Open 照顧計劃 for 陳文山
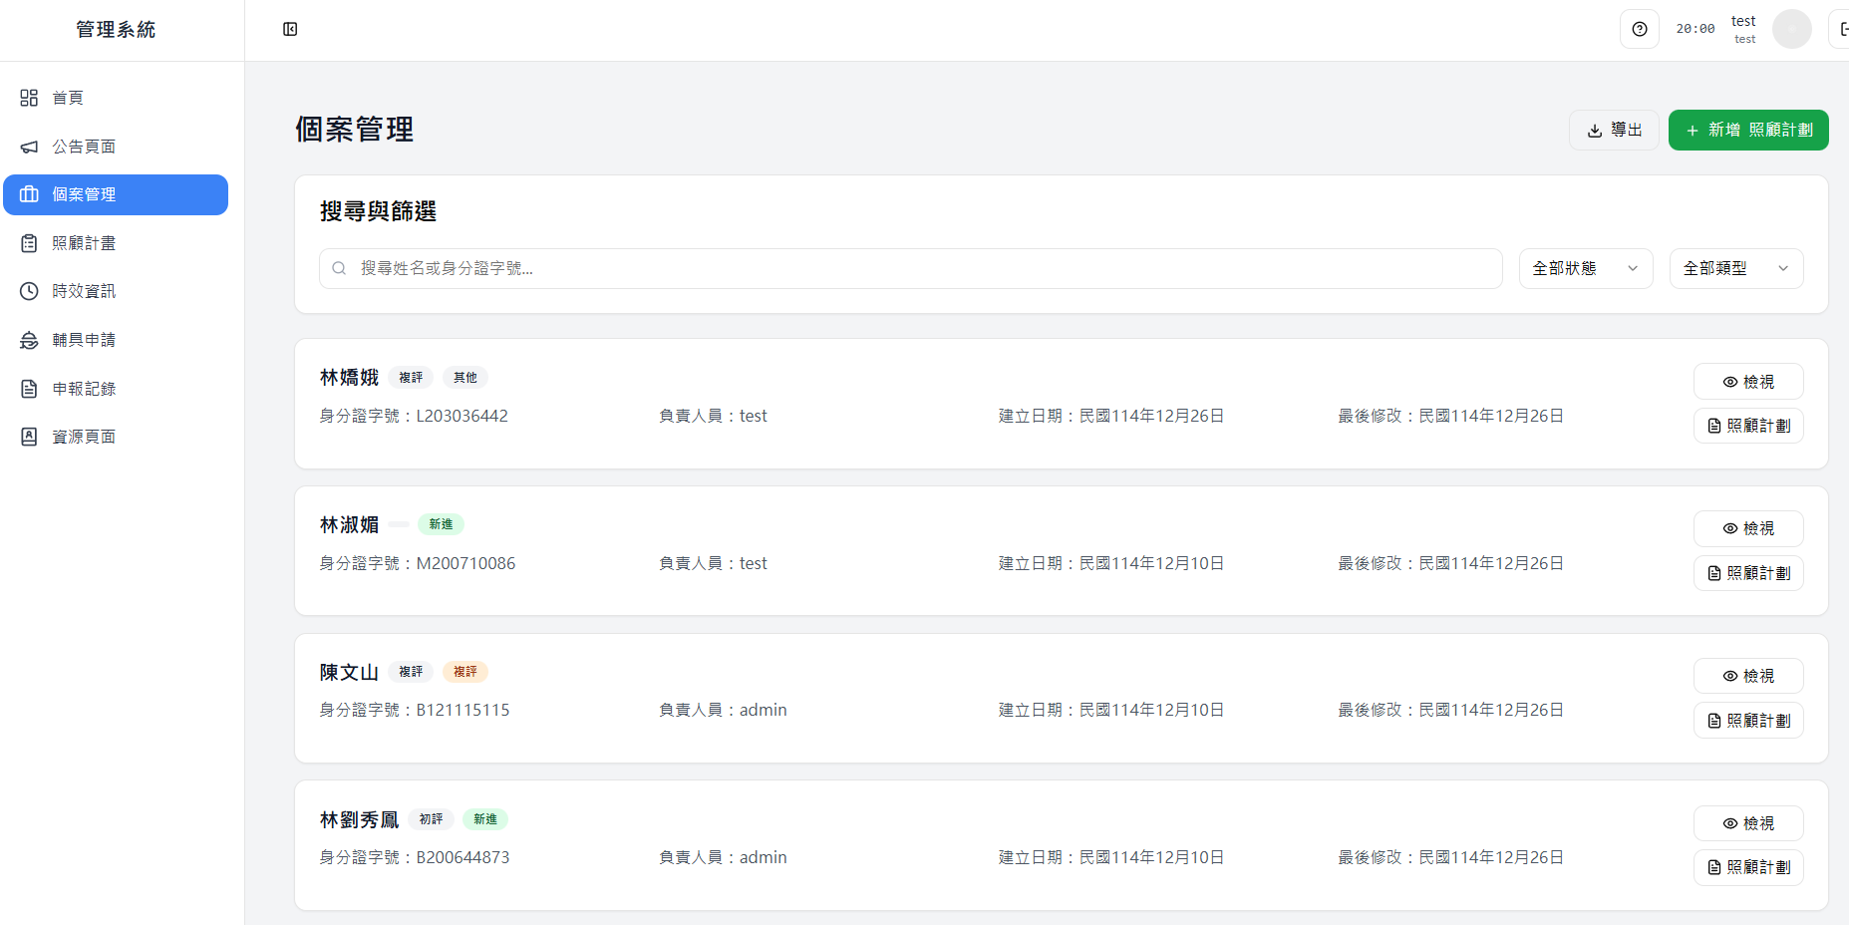 (1747, 720)
